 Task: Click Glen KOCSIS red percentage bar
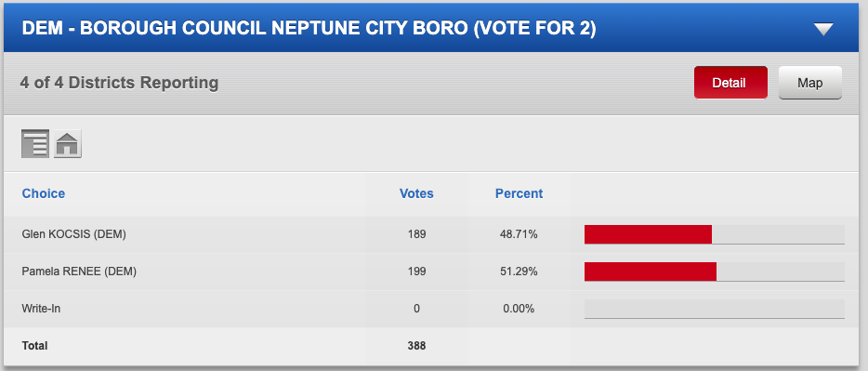(x=648, y=234)
